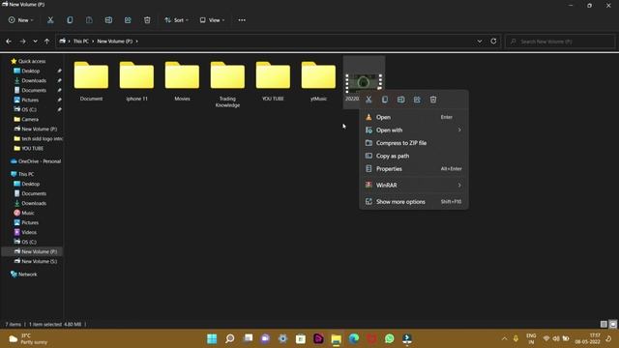The image size is (619, 348).
Task: Choose Copy as path
Action: point(413,156)
